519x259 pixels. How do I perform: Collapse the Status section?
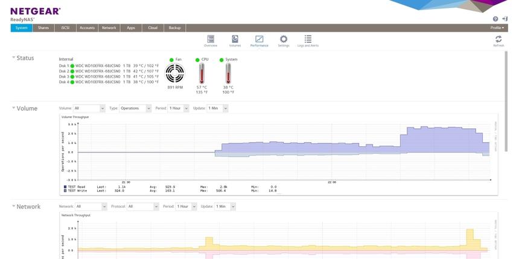tap(13, 58)
